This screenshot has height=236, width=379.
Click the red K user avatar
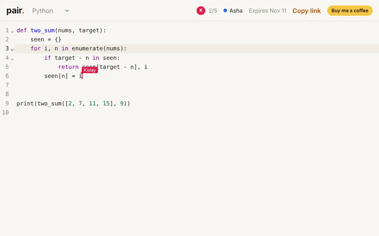pyautogui.click(x=201, y=11)
